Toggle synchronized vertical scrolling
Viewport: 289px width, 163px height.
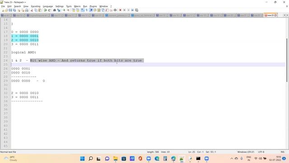click(x=73, y=10)
